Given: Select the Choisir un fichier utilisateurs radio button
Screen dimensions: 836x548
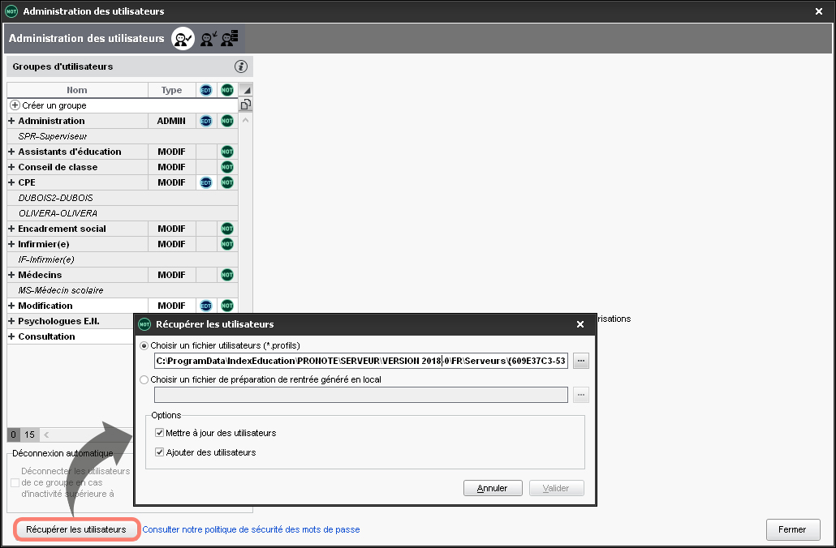Looking at the screenshot, I should 144,345.
